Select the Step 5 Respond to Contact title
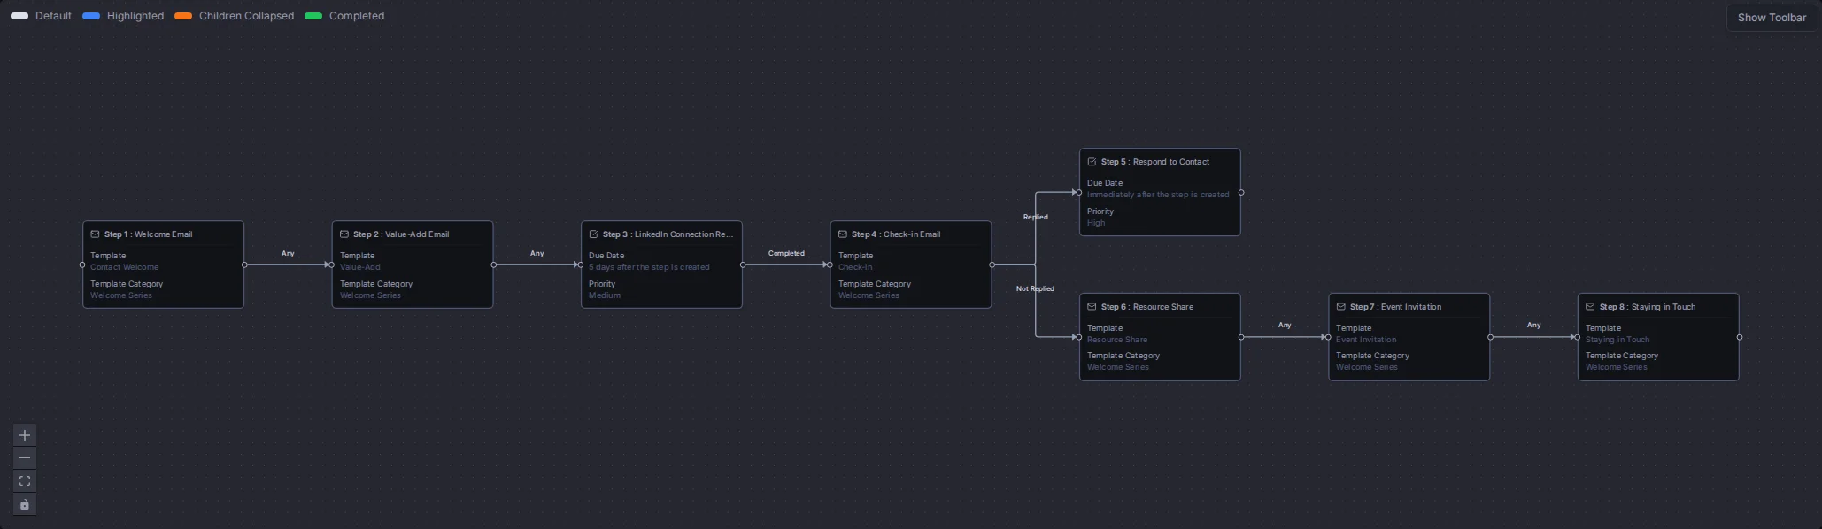The height and width of the screenshot is (529, 1822). pos(1155,162)
